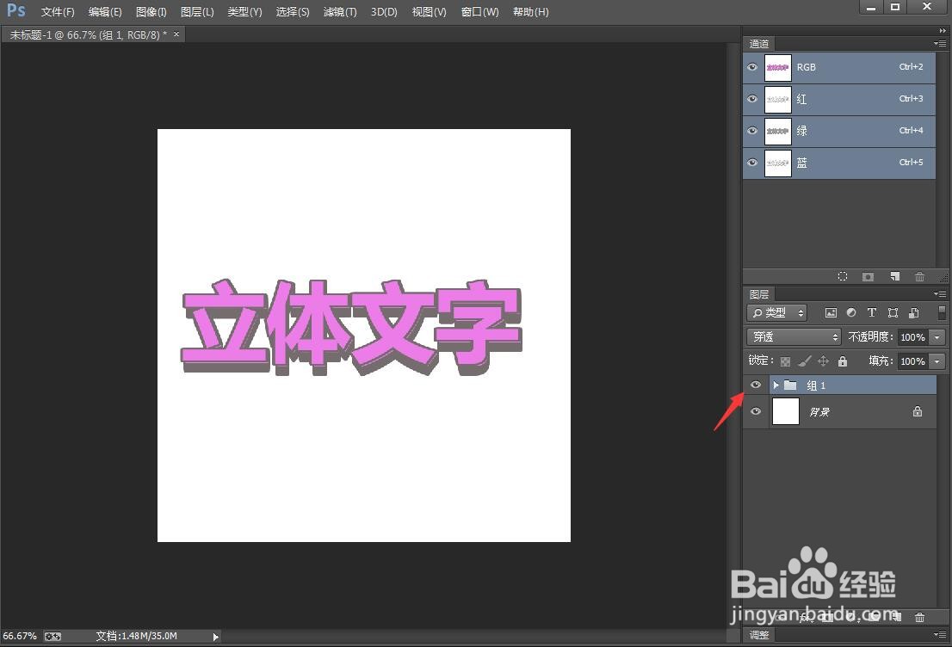Screen dimensions: 952x647
Task: Open the 3D(D) menu
Action: pyautogui.click(x=384, y=12)
